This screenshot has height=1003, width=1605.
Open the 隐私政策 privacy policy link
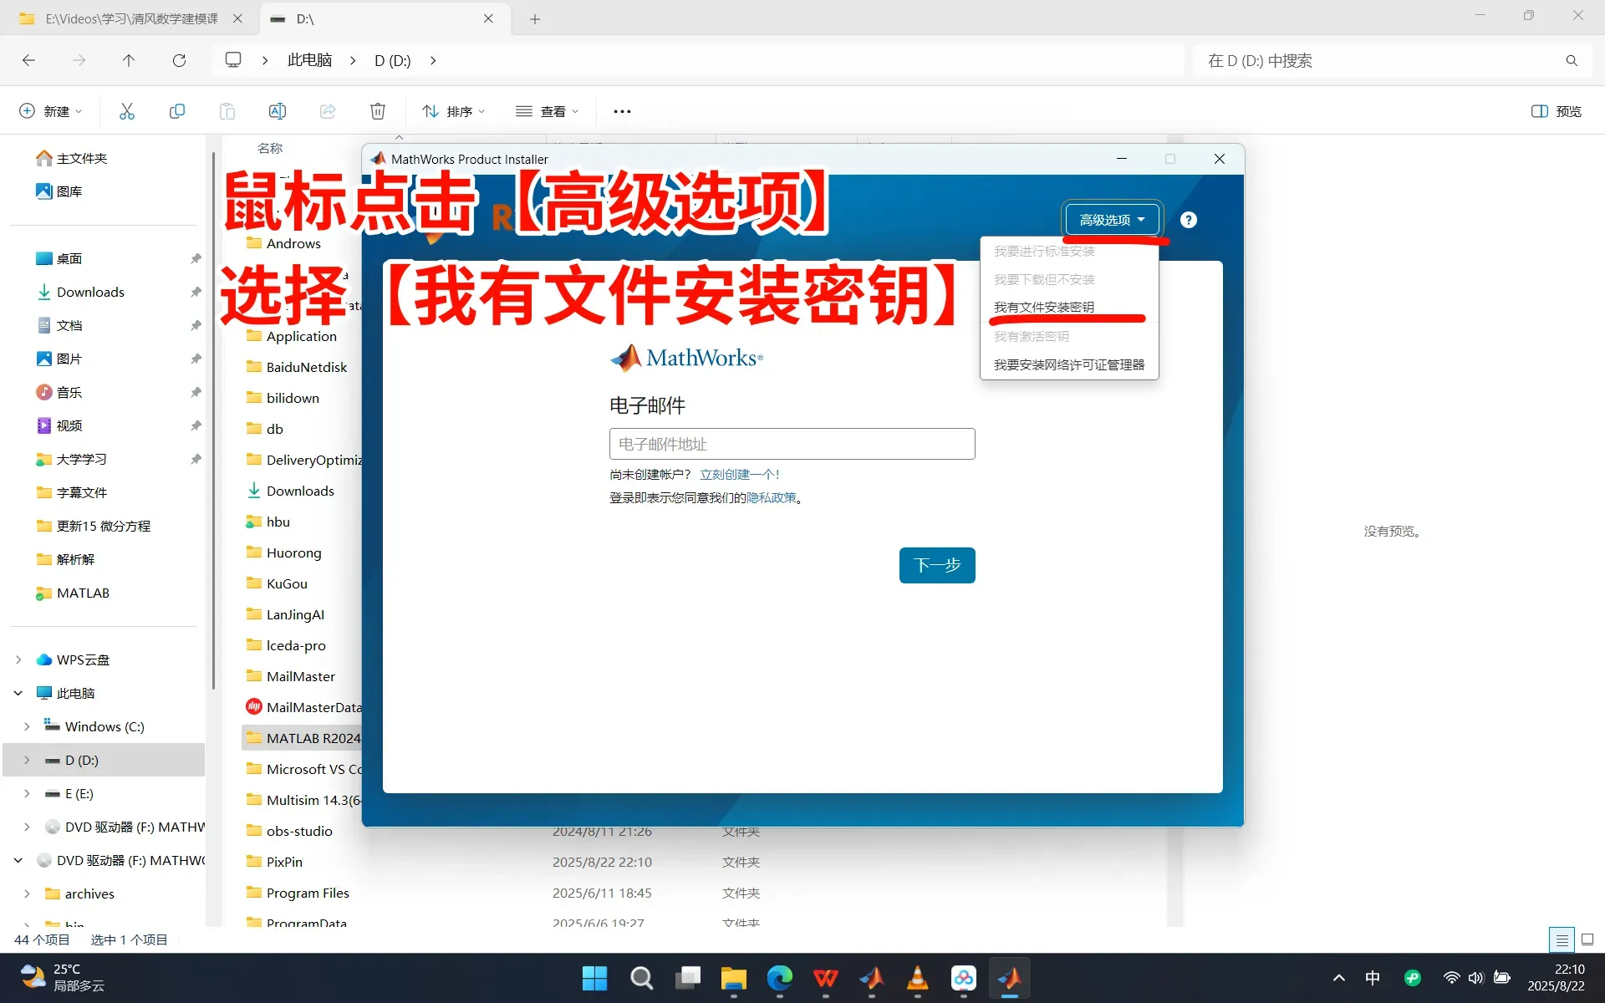point(771,497)
